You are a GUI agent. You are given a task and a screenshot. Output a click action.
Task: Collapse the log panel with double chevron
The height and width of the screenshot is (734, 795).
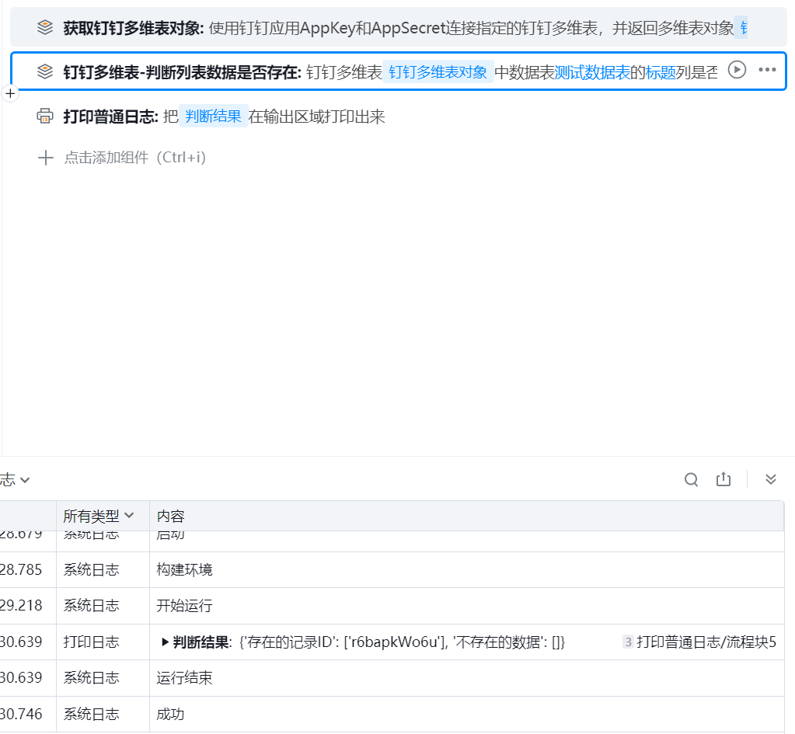pos(771,479)
